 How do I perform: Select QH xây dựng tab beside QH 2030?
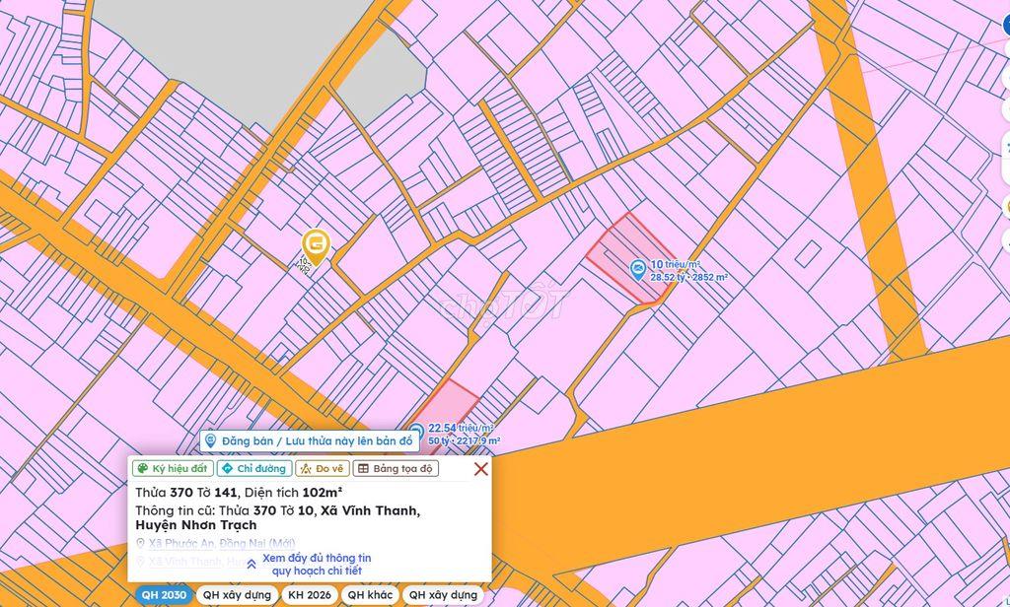pyautogui.click(x=237, y=595)
